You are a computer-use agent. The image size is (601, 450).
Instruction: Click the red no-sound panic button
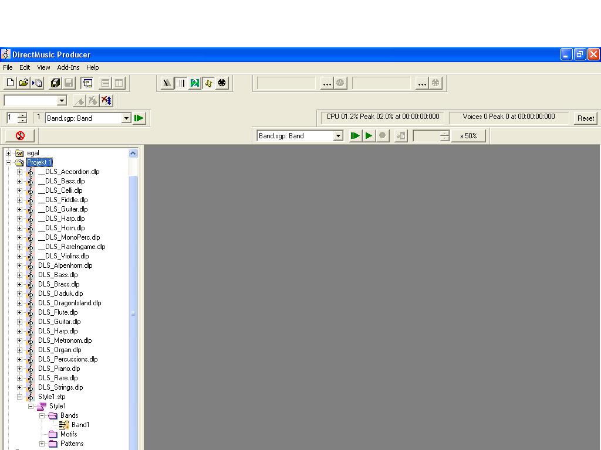pos(20,136)
